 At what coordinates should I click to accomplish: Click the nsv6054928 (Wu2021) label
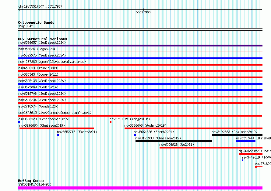(177, 145)
